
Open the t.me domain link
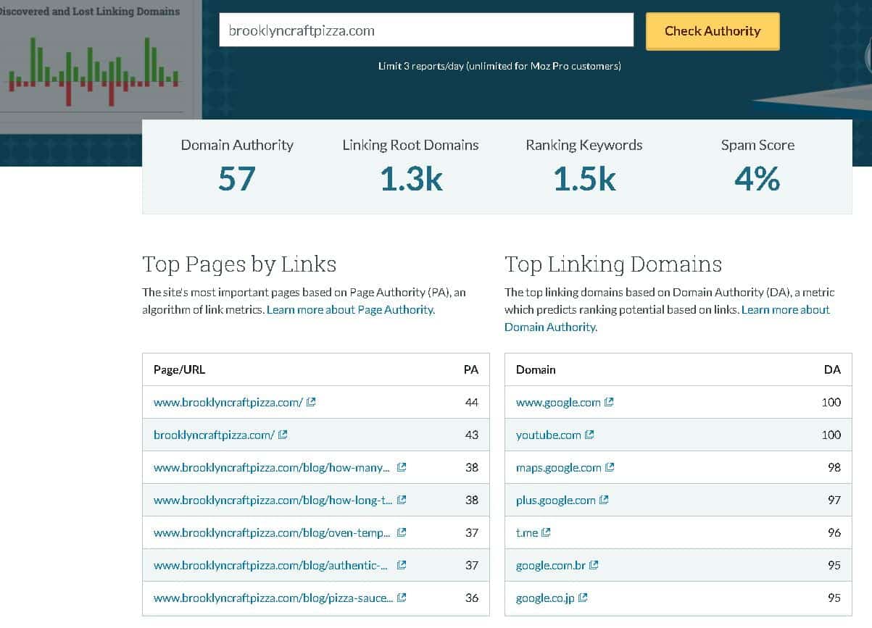click(527, 532)
